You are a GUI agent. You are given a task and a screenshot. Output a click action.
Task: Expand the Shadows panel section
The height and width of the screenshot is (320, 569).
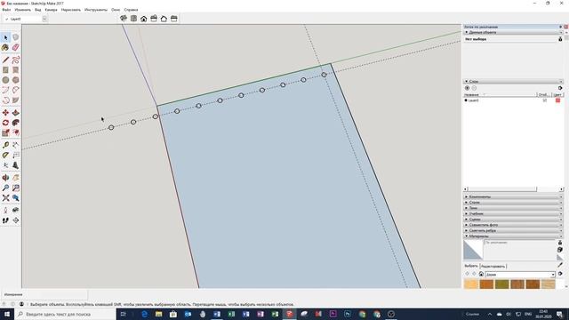[513, 208]
